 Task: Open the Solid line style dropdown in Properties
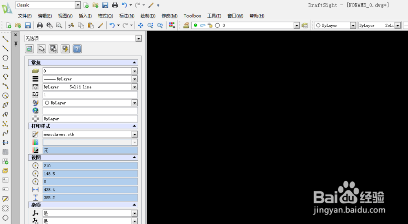pos(135,87)
